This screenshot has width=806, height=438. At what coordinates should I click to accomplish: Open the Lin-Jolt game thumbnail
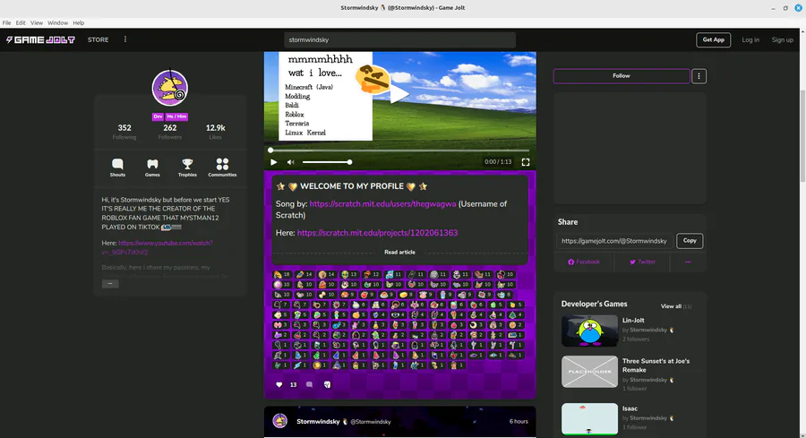pyautogui.click(x=589, y=331)
